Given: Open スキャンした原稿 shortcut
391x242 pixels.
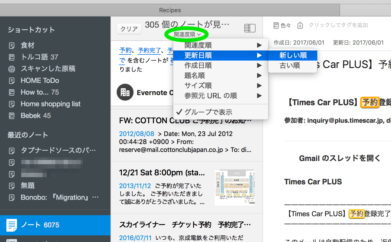Looking at the screenshot, I should click(x=48, y=69).
